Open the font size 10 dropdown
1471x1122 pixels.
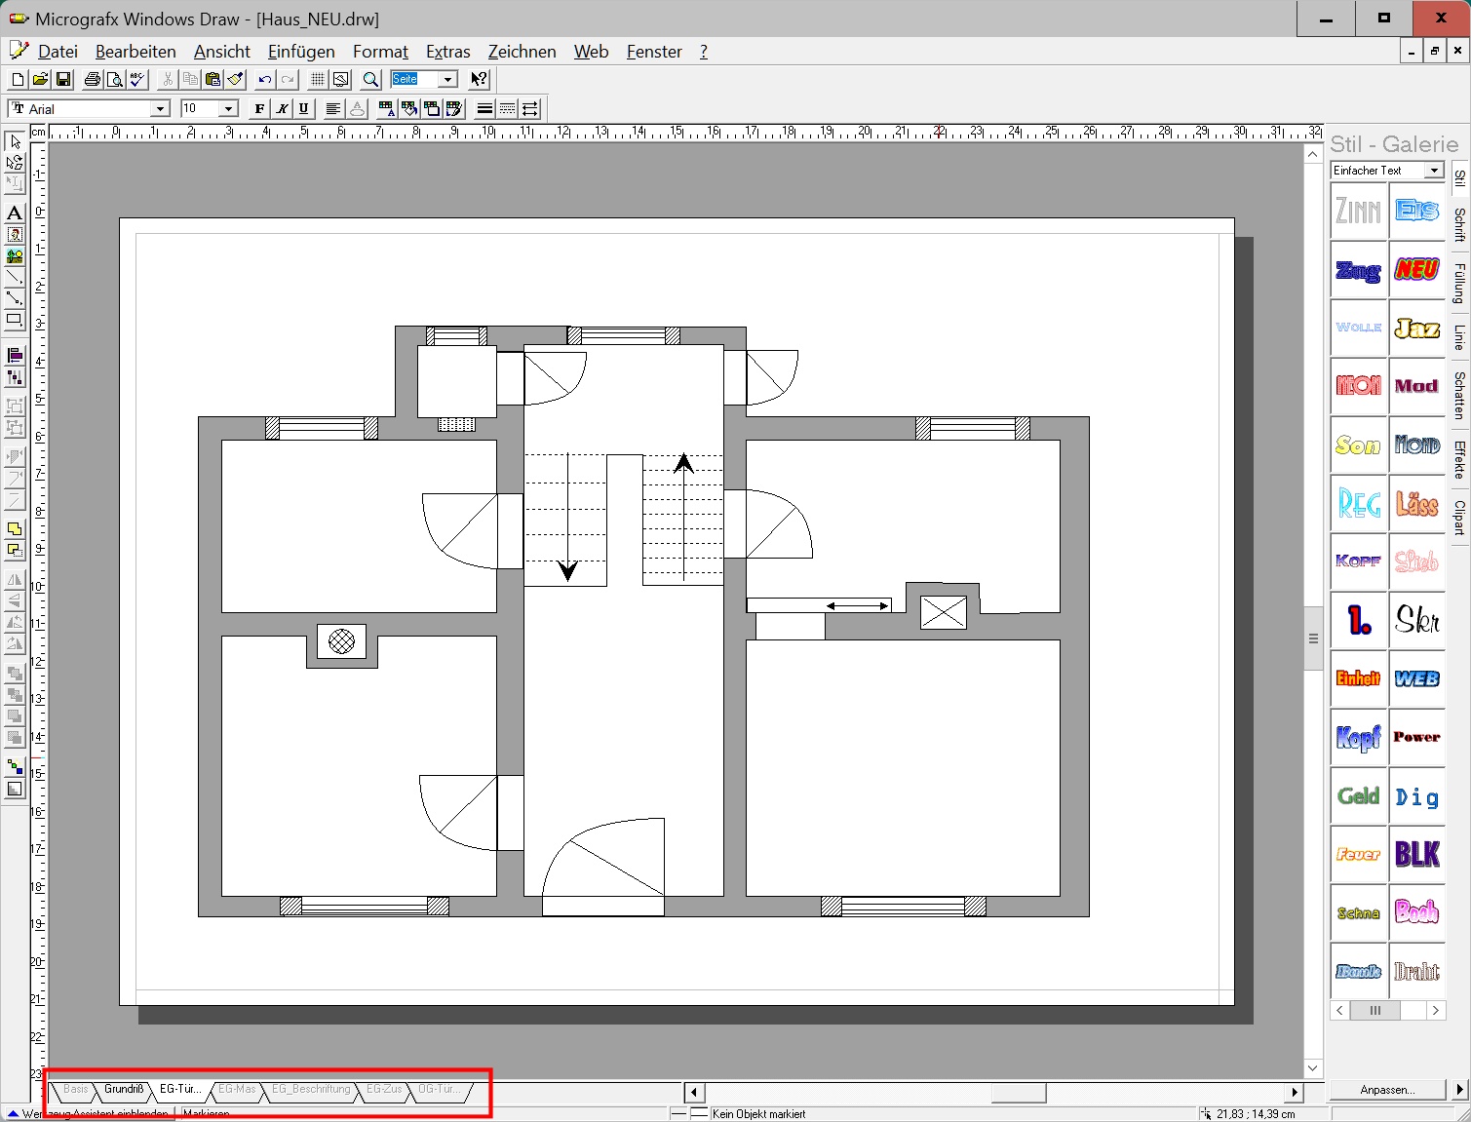coord(228,109)
